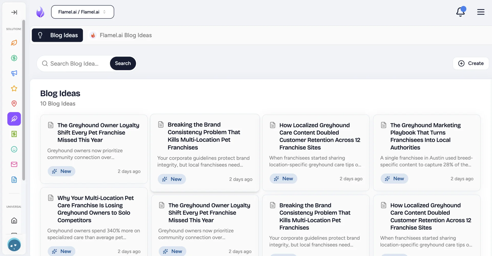Open notifications bell

pyautogui.click(x=460, y=12)
